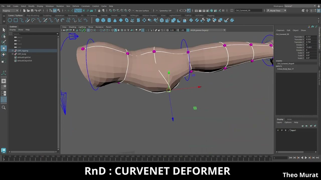Toggle the sRGB color management button
Viewport: 321px width, 180px height.
(188, 30)
